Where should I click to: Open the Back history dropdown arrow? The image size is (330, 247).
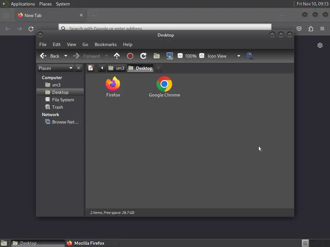[x=66, y=56]
